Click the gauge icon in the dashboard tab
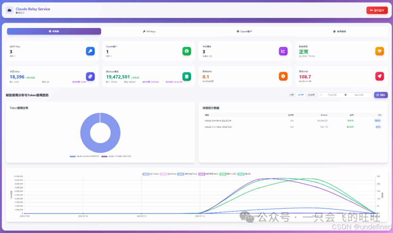The width and height of the screenshot is (393, 233). click(50, 31)
